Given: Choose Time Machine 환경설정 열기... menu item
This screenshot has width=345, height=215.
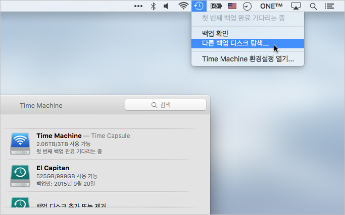Looking at the screenshot, I should (248, 59).
